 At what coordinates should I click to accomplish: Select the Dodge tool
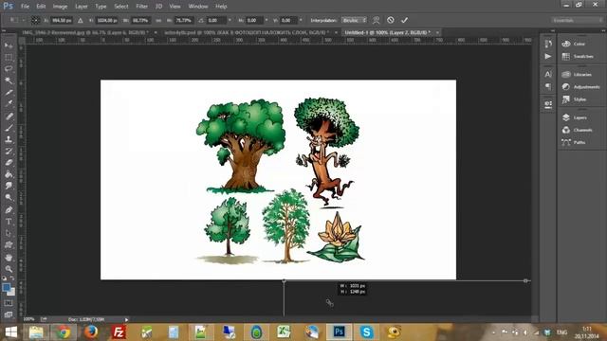tap(9, 198)
